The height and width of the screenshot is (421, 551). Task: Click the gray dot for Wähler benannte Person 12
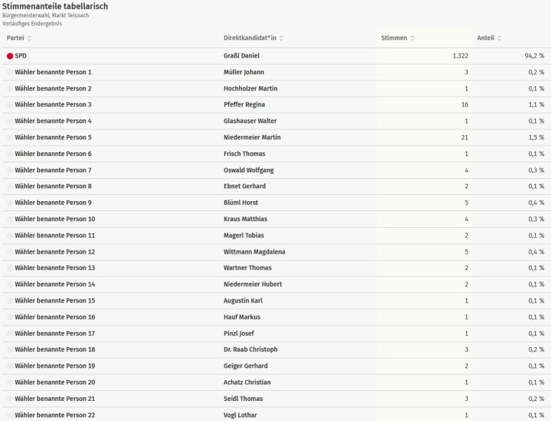pos(10,251)
